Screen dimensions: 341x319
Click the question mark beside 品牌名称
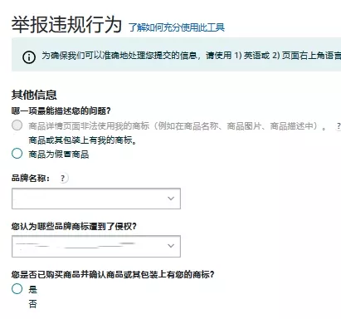(63, 178)
